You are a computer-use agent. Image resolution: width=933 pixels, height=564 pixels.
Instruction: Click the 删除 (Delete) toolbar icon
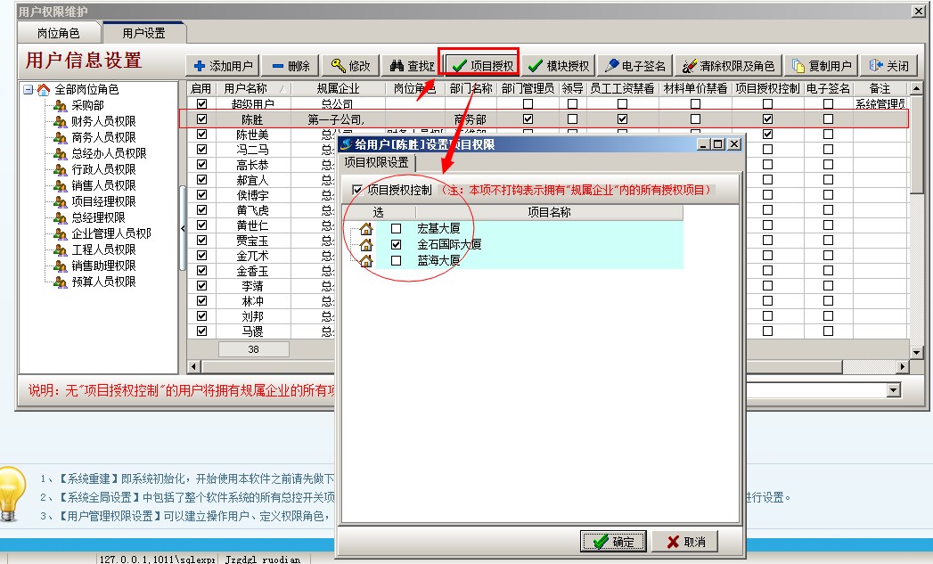(277, 66)
